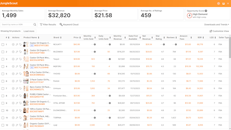Click tag icon for row 9
Screen dimensions: 231x130
point(20,103)
